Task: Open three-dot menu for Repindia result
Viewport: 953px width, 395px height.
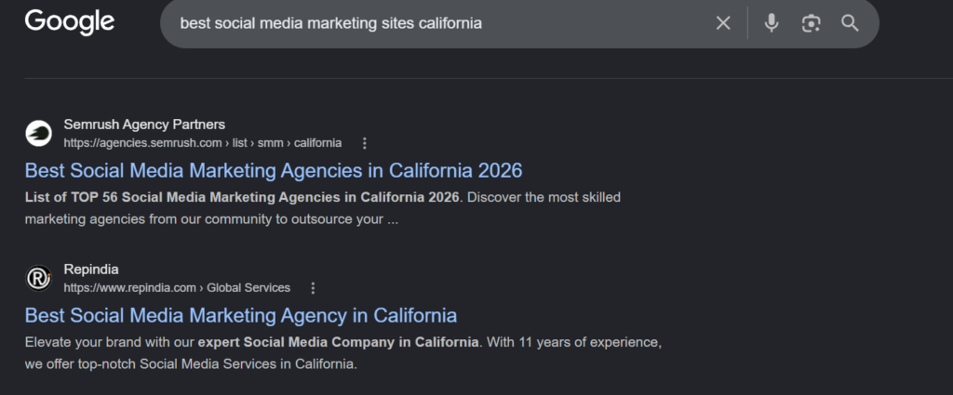Action: click(x=313, y=288)
